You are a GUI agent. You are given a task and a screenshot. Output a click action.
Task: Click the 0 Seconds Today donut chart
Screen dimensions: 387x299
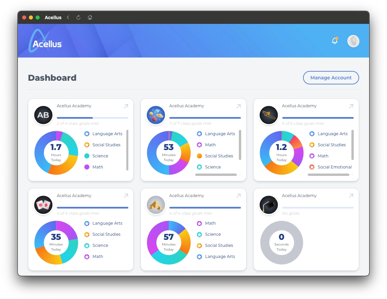click(x=282, y=242)
